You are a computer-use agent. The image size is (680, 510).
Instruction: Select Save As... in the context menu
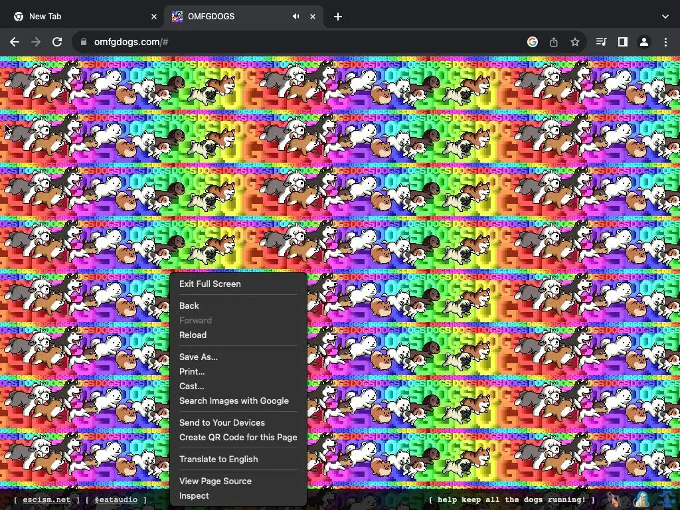click(x=238, y=357)
